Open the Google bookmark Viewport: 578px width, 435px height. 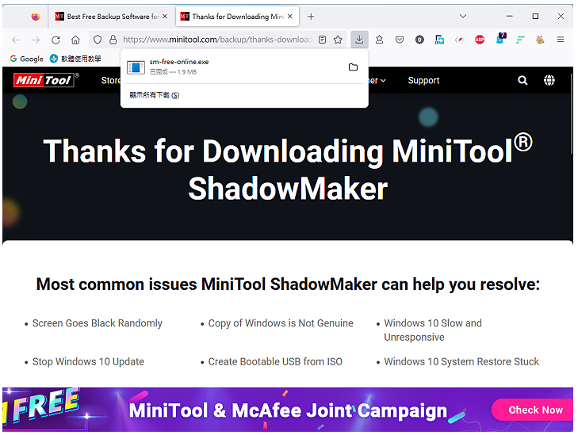[x=26, y=59]
